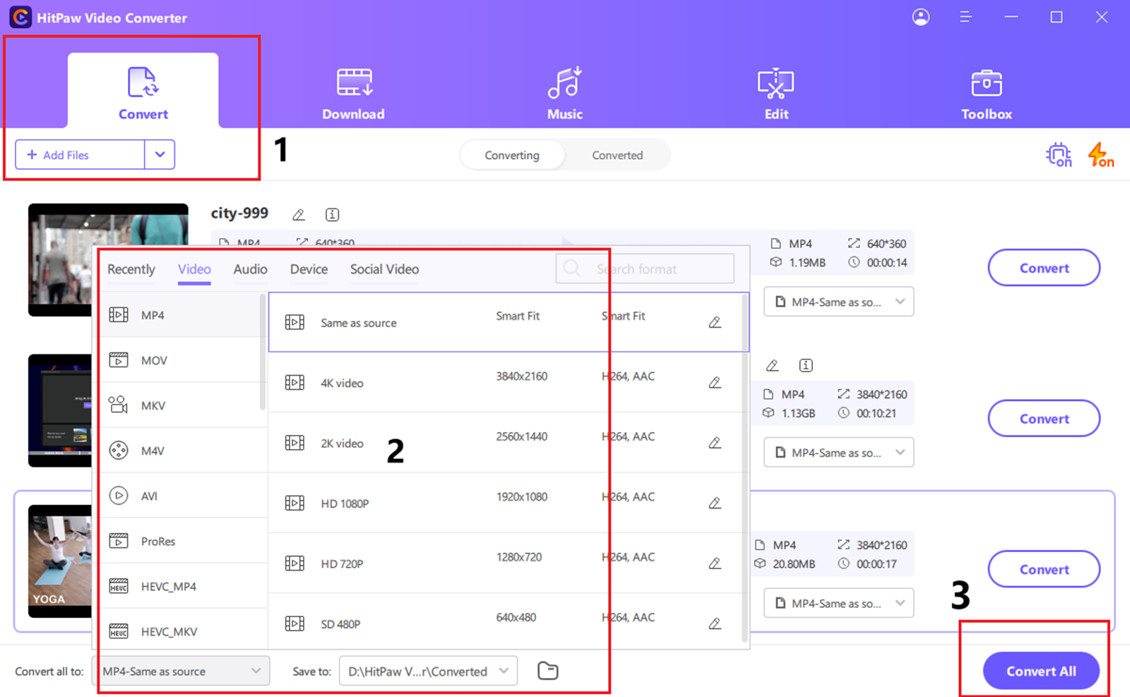Open output format dropdown for city-999
Image resolution: width=1130 pixels, height=697 pixels.
click(x=839, y=302)
